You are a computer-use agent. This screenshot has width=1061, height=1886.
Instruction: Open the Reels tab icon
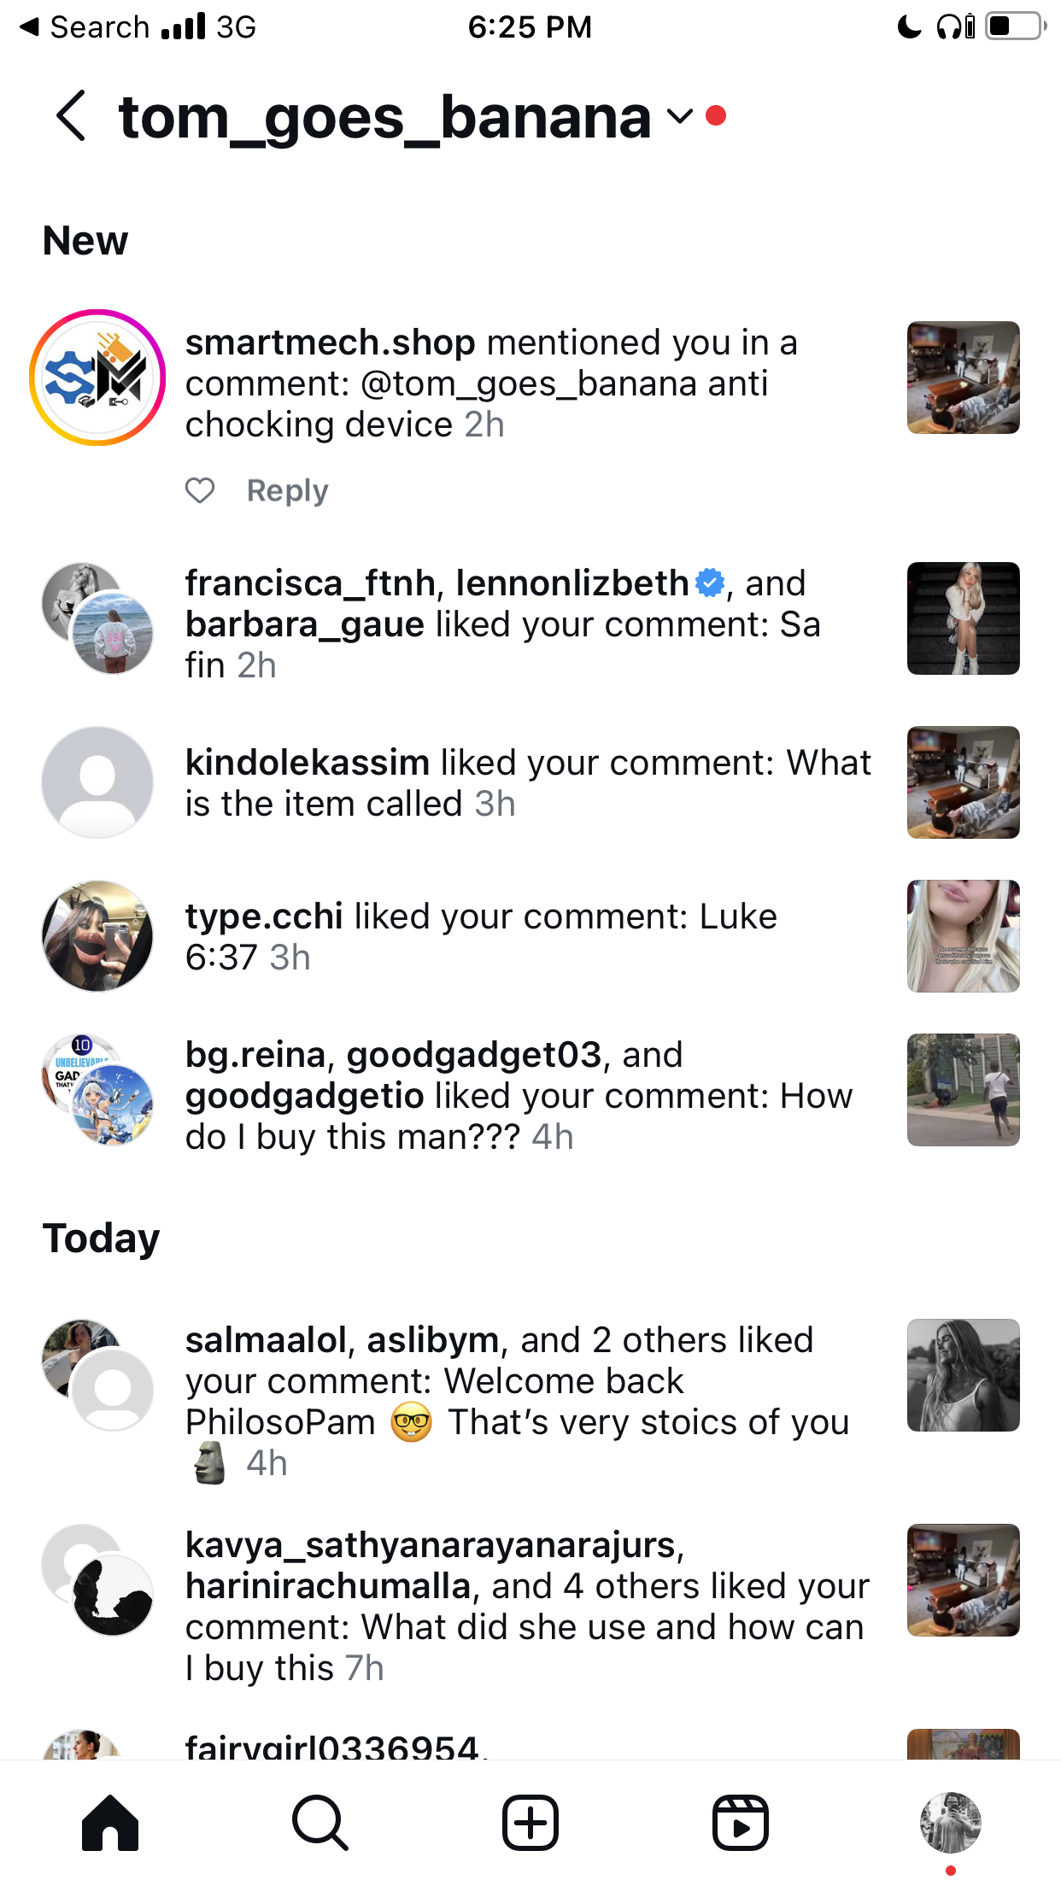741,1823
